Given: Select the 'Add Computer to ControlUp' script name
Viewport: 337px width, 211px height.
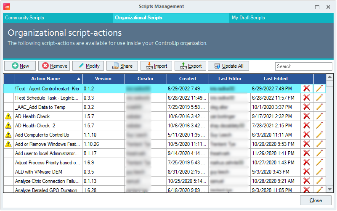Looking at the screenshot, I should coord(42,135).
